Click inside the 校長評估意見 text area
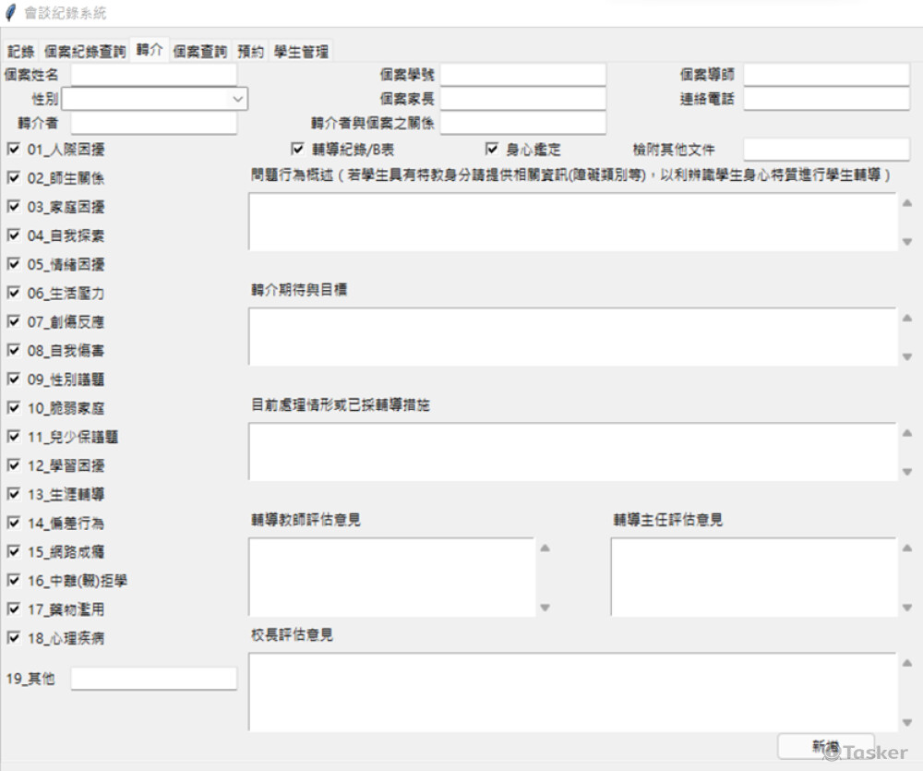Screen dimensions: 923x771 tap(572, 692)
